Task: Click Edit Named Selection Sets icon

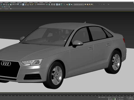Action: tap(35, 4)
